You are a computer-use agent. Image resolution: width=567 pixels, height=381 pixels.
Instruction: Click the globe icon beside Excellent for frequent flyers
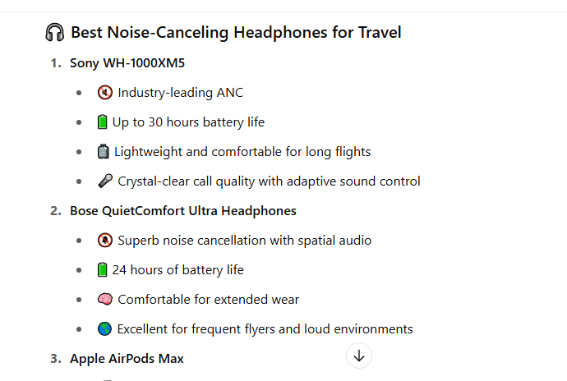tap(104, 329)
